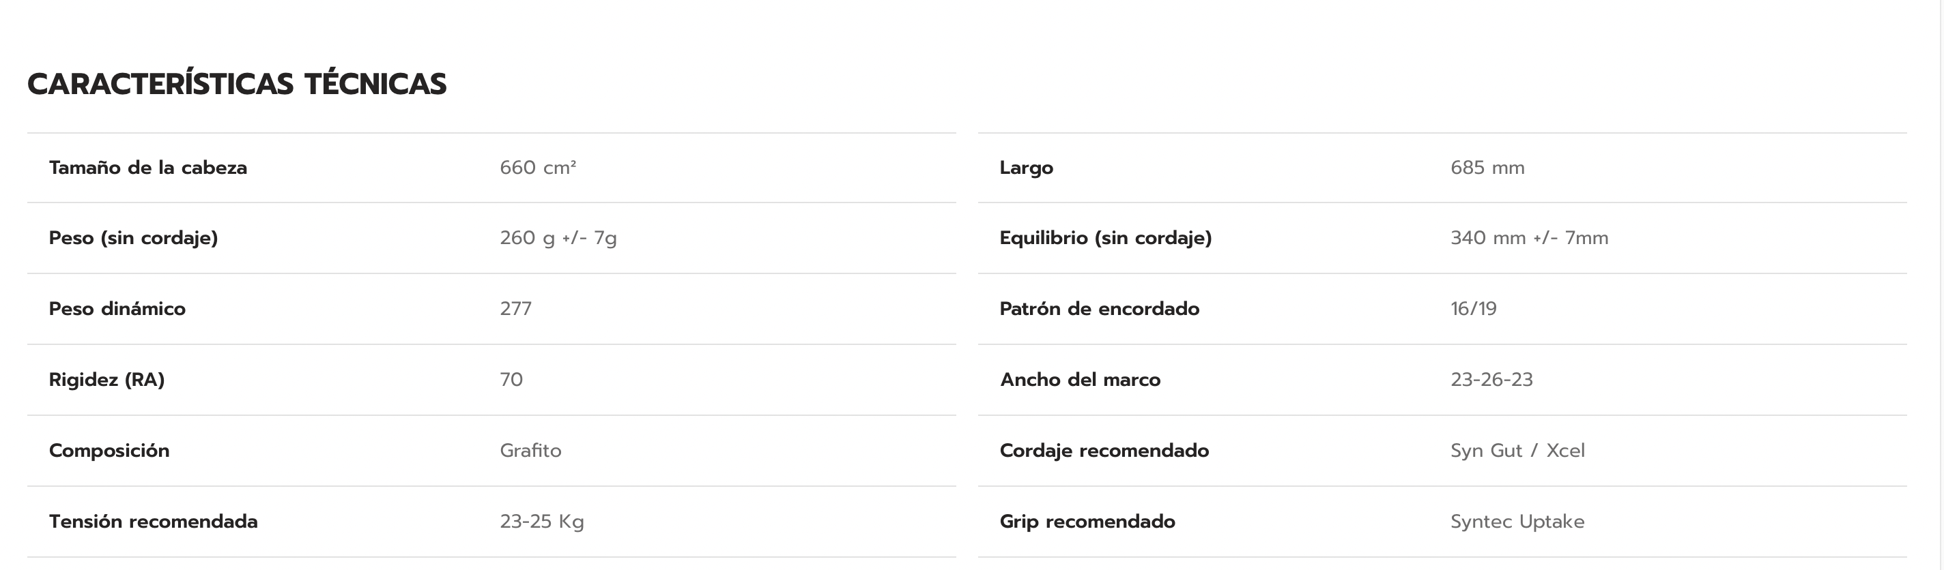The image size is (1944, 570).
Task: Click the Tensión recomendada label
Action: 153,522
